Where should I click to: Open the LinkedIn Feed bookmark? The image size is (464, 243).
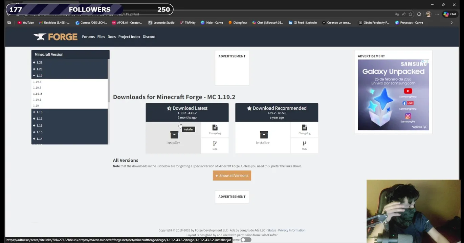[303, 23]
